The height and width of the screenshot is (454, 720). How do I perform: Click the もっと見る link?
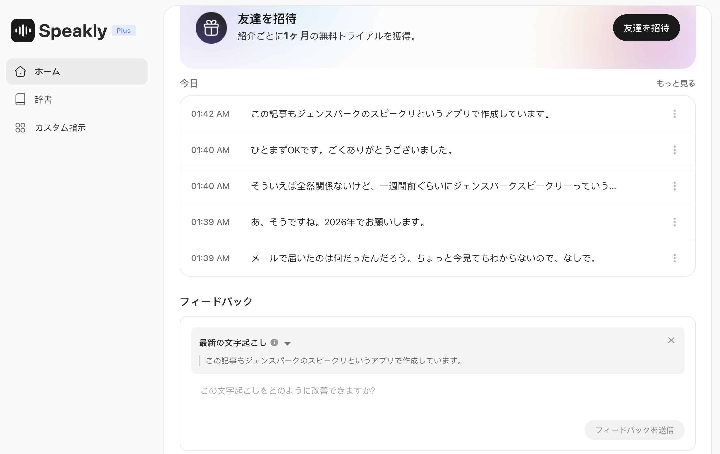click(x=675, y=83)
